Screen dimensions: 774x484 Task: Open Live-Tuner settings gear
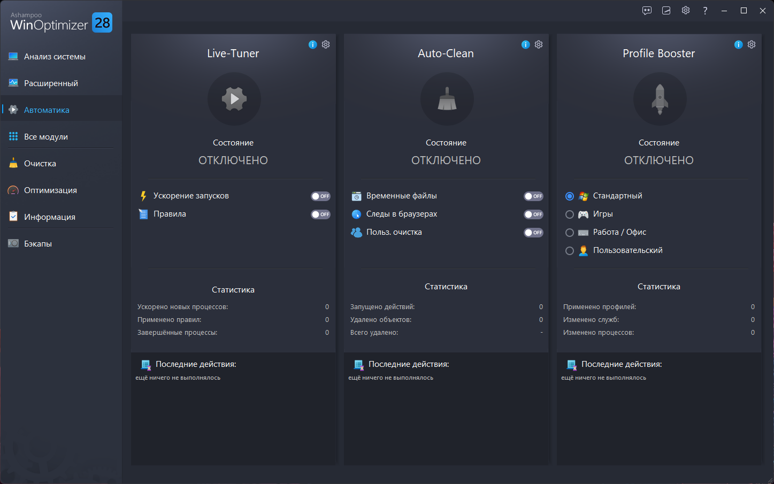coord(326,44)
